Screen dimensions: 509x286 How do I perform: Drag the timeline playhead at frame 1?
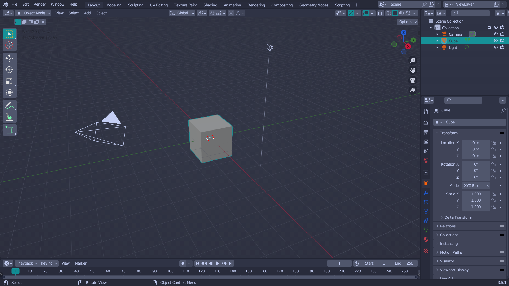pos(16,271)
